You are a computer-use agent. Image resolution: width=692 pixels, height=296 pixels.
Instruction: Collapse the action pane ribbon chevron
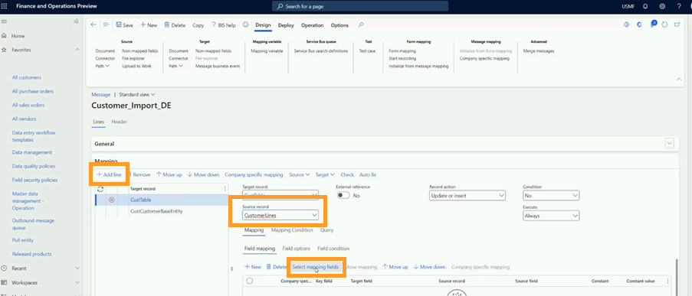[679, 79]
